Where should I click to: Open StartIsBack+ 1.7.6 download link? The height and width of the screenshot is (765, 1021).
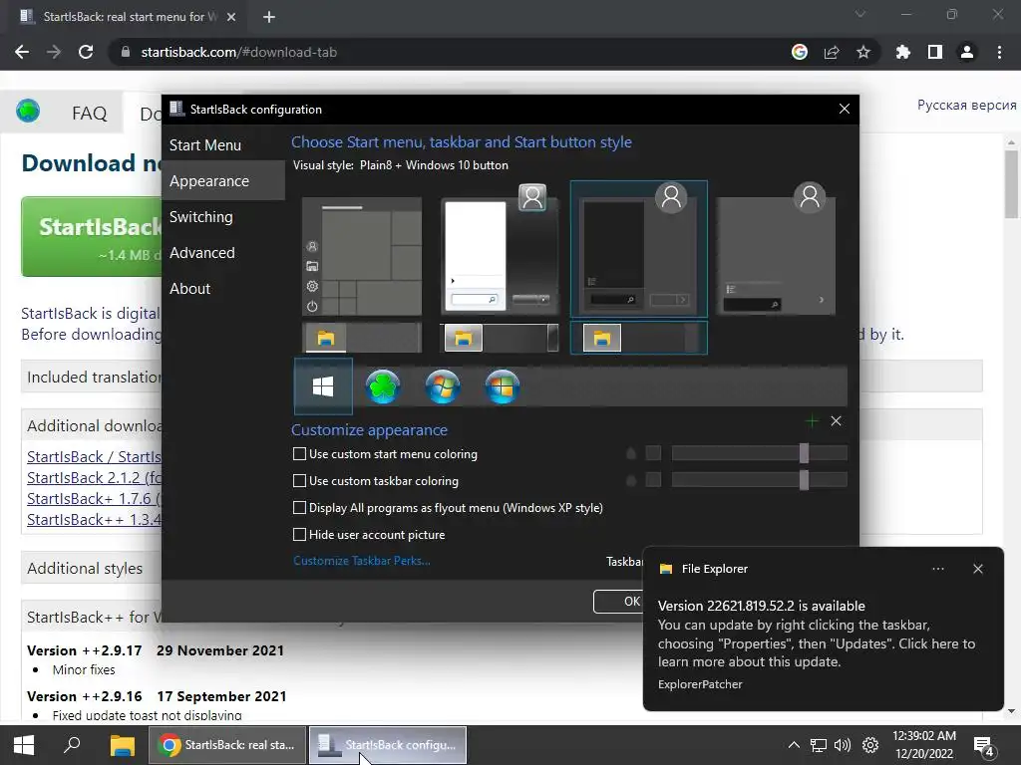(95, 498)
